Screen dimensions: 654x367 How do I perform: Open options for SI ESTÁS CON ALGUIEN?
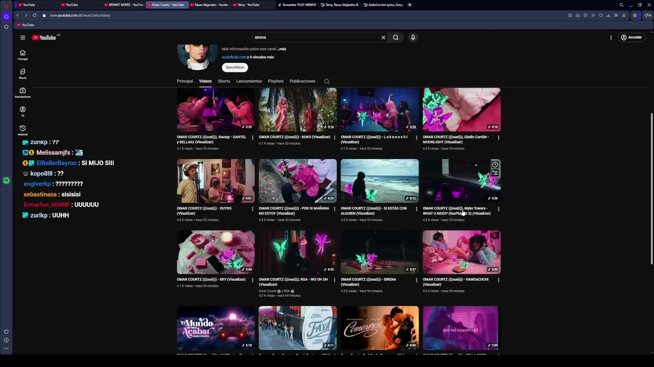click(x=416, y=209)
